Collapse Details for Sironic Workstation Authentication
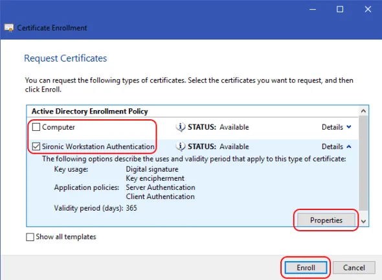 (337, 146)
